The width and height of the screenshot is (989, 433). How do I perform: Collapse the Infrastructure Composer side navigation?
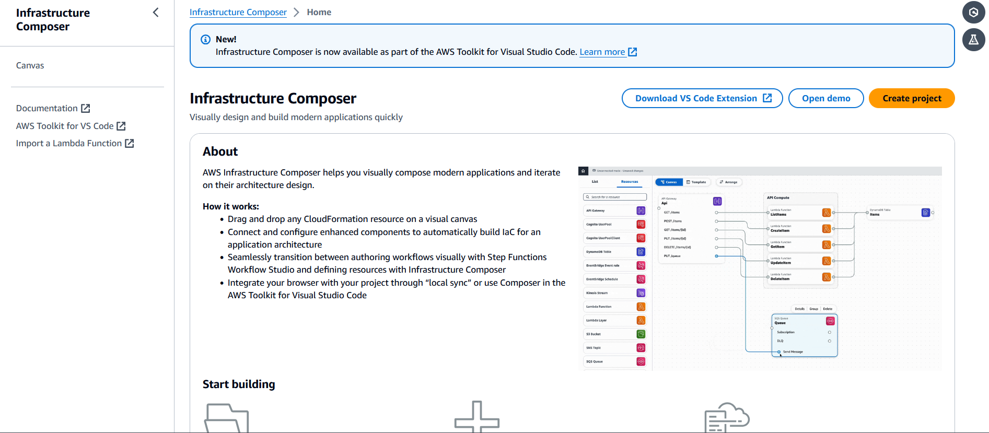click(x=155, y=13)
